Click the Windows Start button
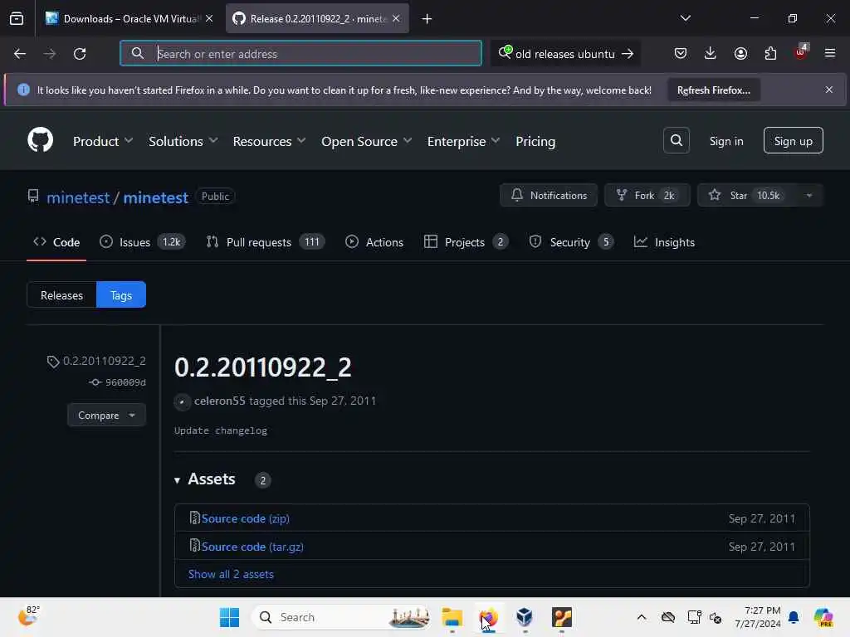Screen dimensions: 850x637 (229, 617)
